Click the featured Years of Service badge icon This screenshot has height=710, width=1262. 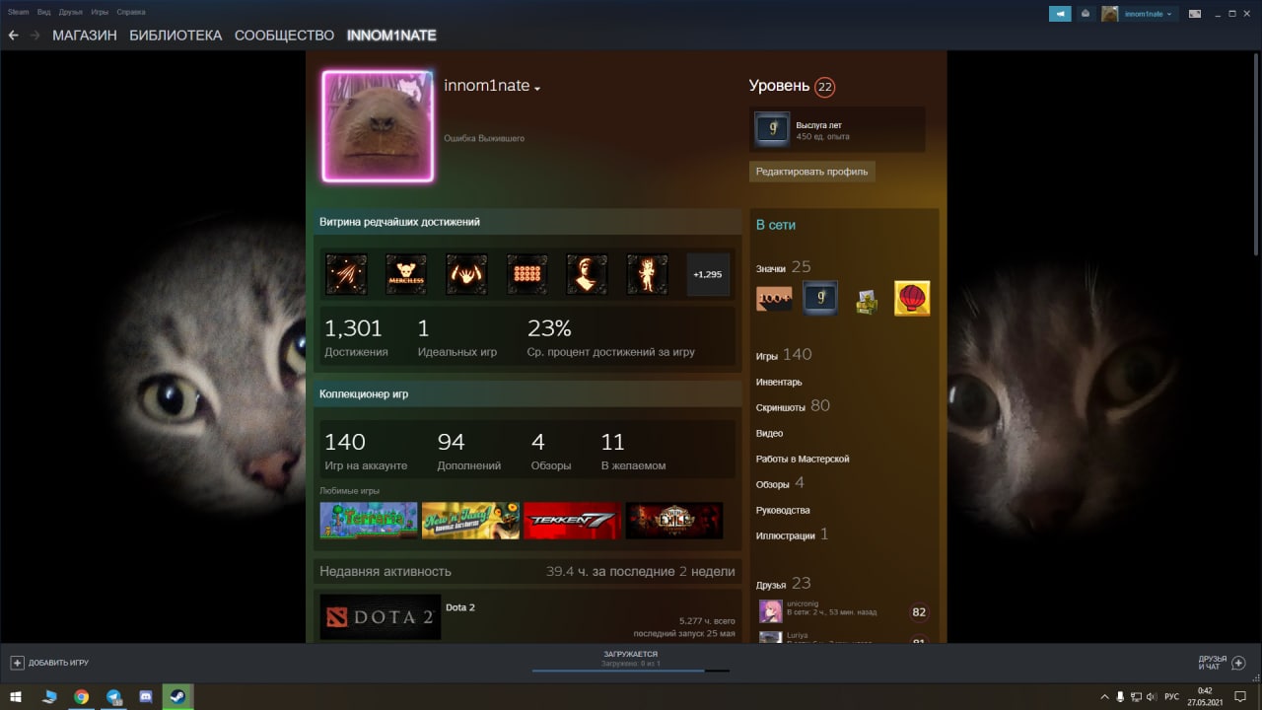(x=772, y=129)
